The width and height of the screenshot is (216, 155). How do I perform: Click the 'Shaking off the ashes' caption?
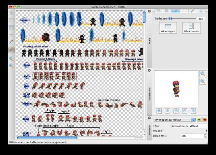coord(36,46)
